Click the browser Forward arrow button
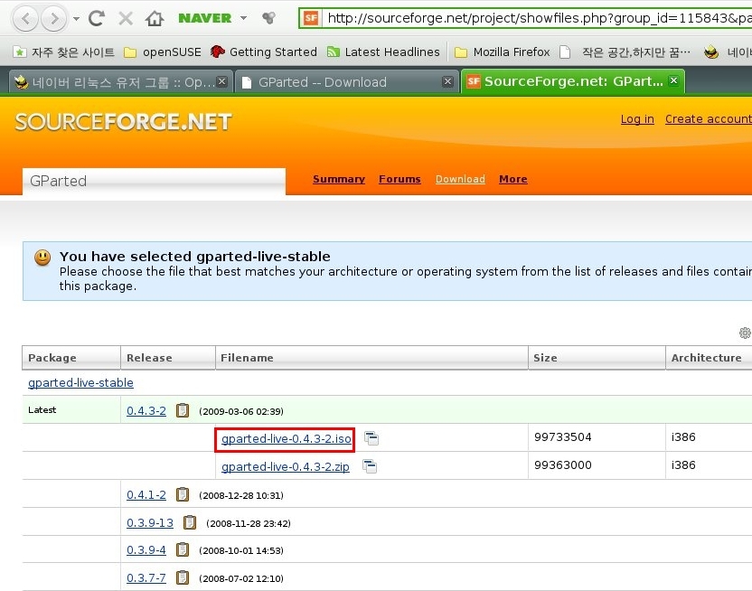Screen dimensions: 752x591 [x=53, y=19]
